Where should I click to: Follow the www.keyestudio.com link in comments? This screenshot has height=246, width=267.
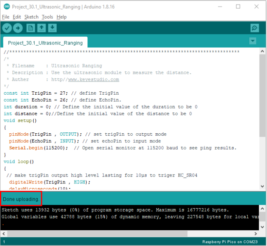[94, 79]
